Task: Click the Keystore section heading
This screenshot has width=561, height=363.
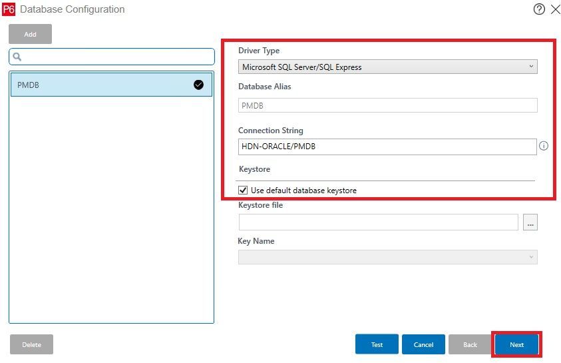Action: [254, 169]
